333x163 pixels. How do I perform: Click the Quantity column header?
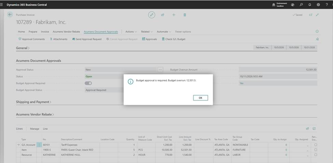pos(130,139)
